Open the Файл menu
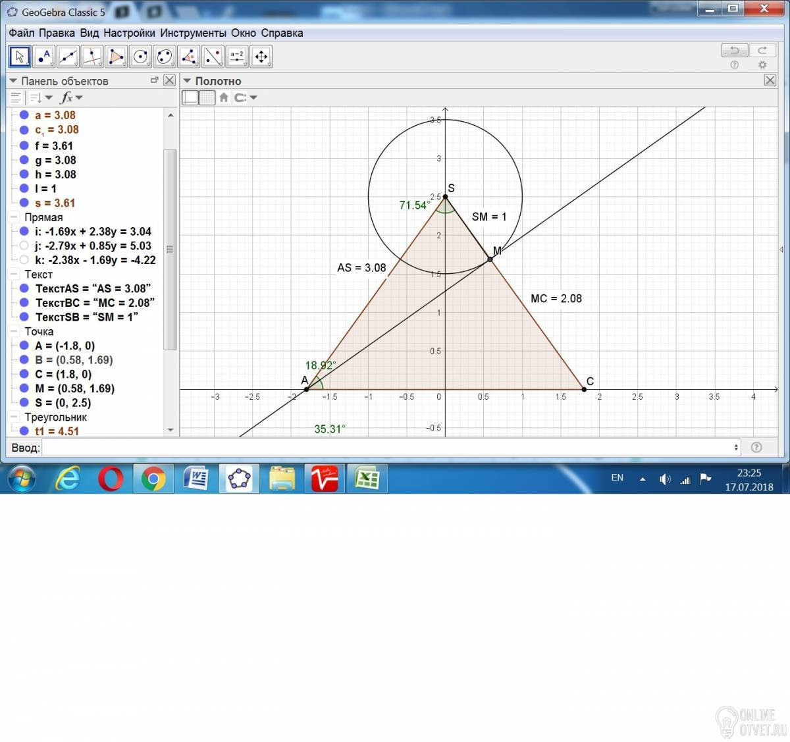Screen dimensions: 790x742 (21, 33)
